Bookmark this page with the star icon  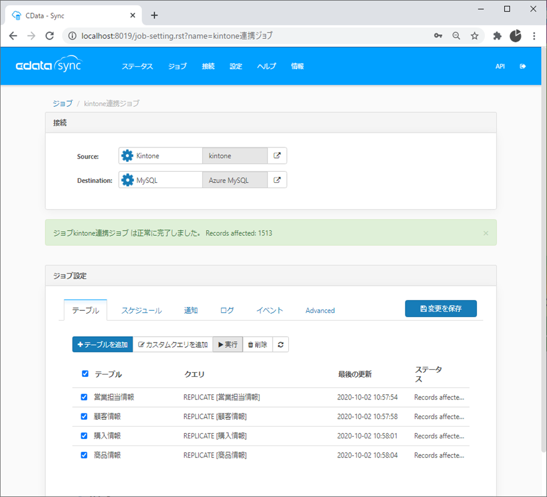click(474, 35)
